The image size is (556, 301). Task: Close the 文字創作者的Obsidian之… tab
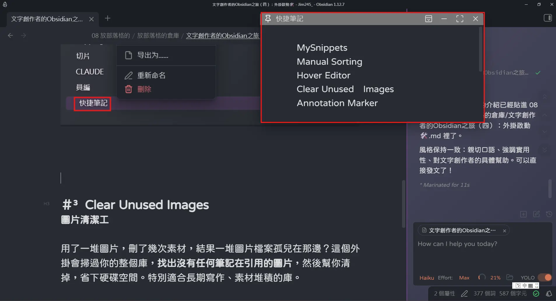click(91, 19)
